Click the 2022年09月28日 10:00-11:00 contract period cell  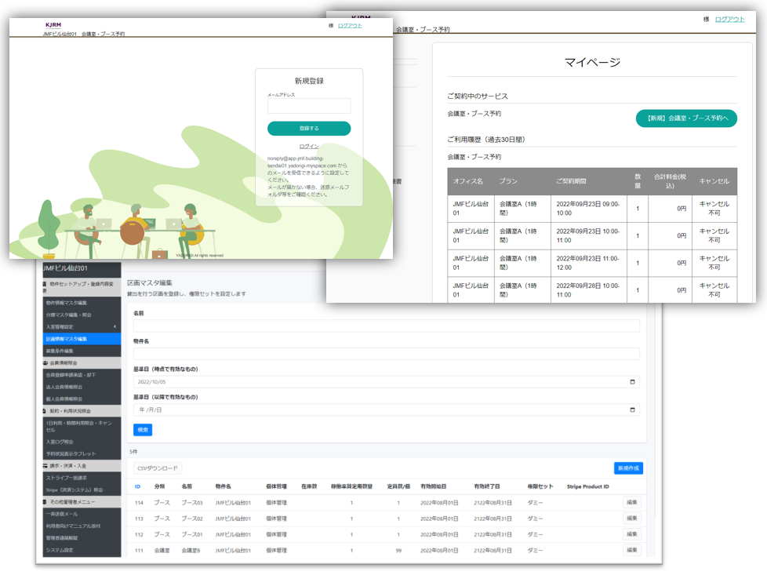(587, 290)
